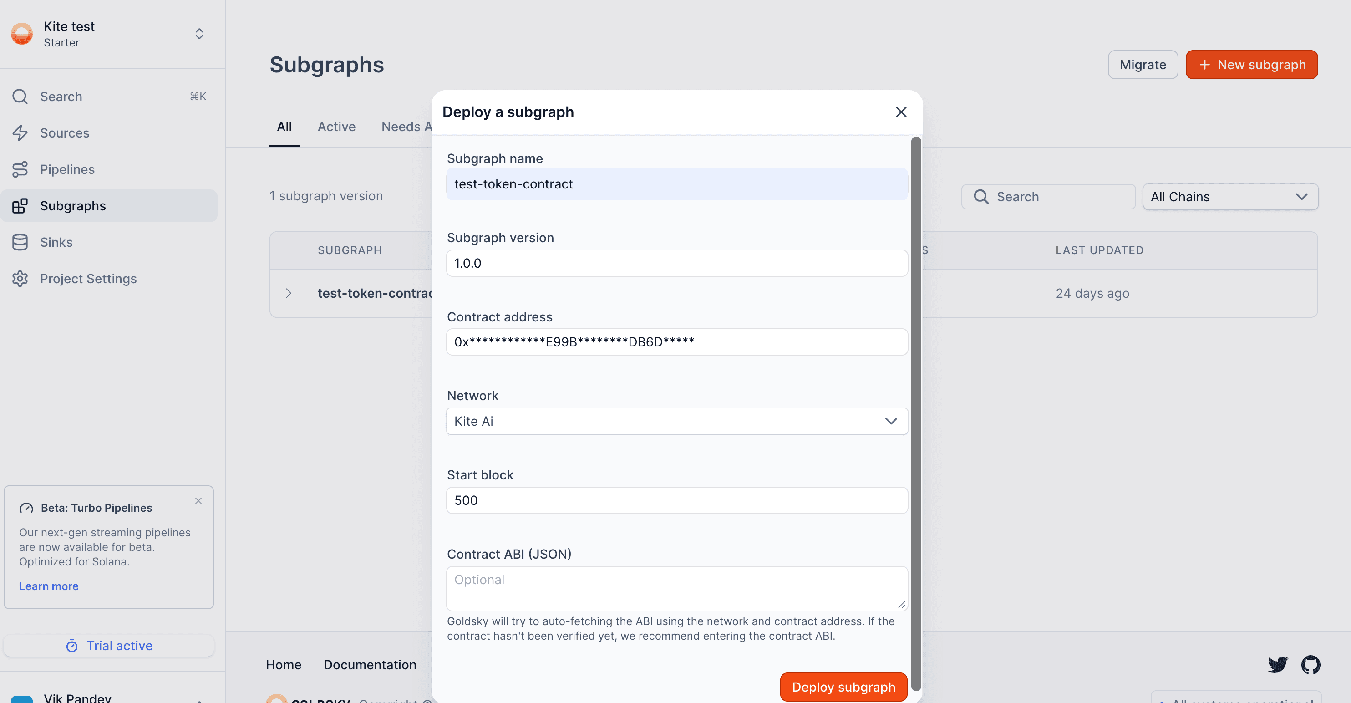The height and width of the screenshot is (703, 1351).
Task: Click the Trial active timer icon
Action: click(x=72, y=646)
